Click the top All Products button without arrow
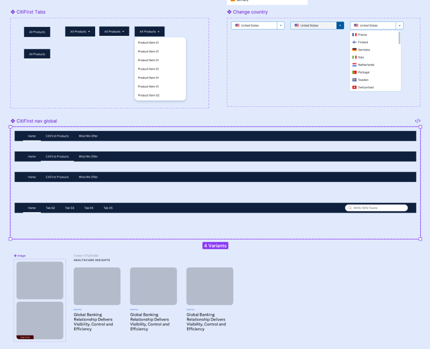The width and height of the screenshot is (430, 349). point(37,32)
